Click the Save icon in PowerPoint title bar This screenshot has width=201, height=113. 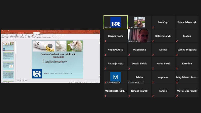point(3,31)
